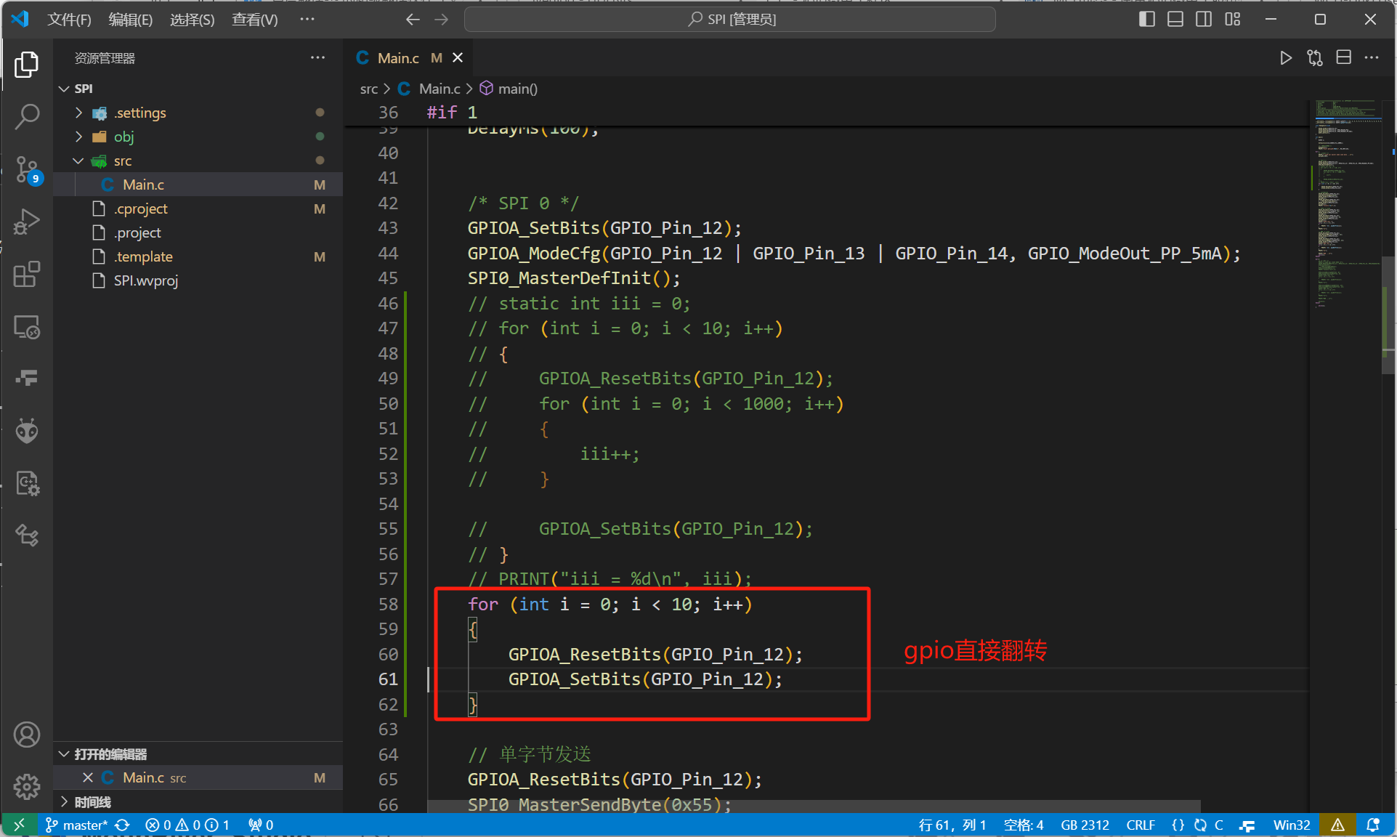Open the Extensions view
This screenshot has height=837, width=1397.
coord(27,274)
